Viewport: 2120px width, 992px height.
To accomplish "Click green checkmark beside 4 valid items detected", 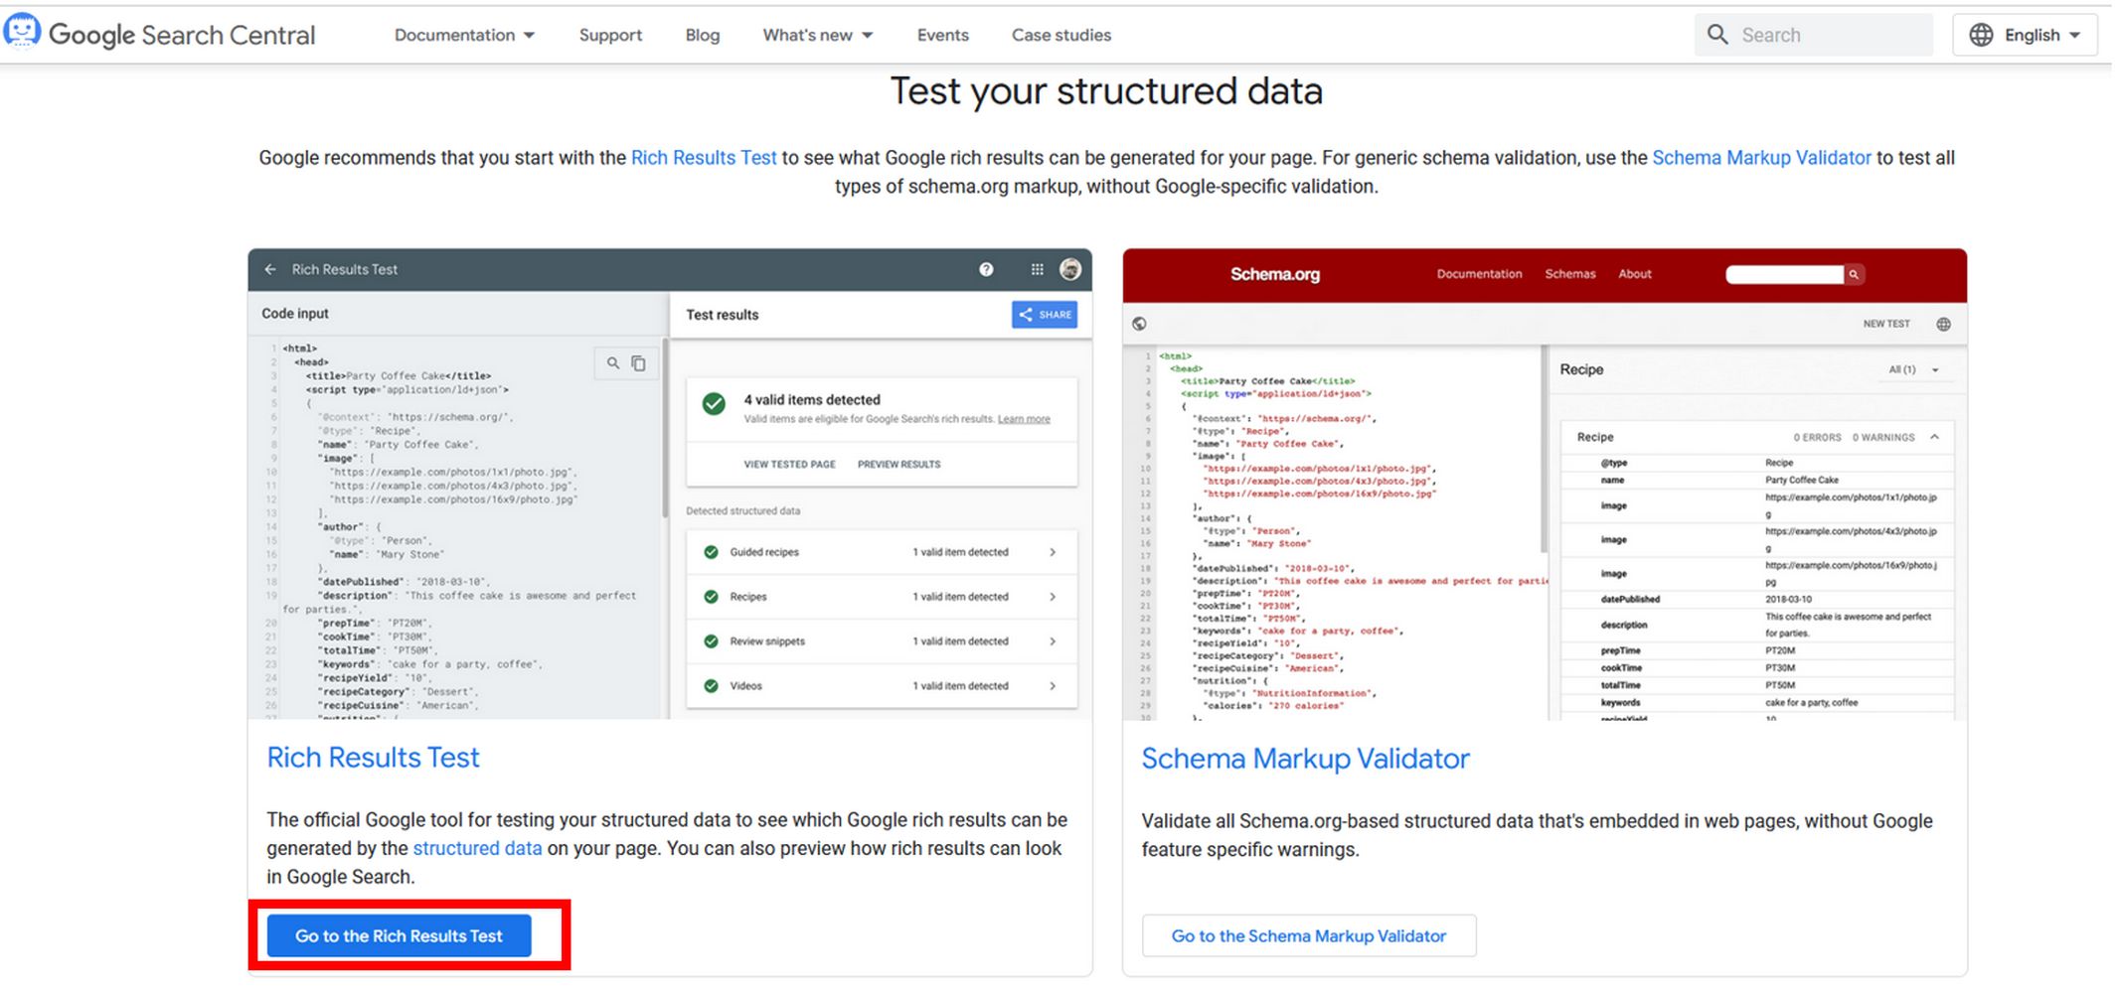I will (x=714, y=404).
